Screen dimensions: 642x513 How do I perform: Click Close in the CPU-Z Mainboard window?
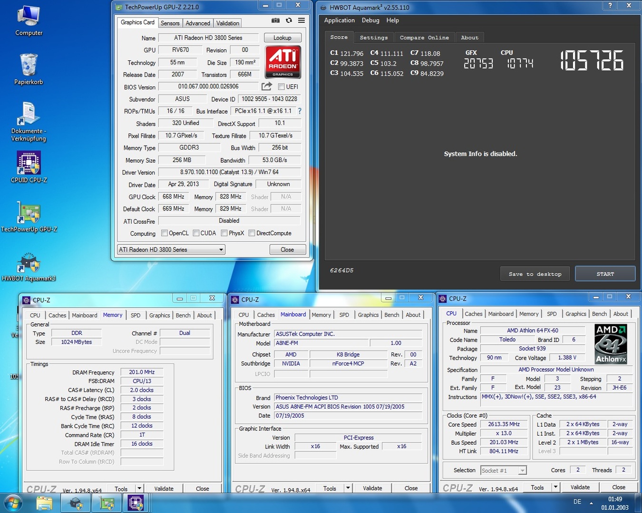[x=411, y=488]
